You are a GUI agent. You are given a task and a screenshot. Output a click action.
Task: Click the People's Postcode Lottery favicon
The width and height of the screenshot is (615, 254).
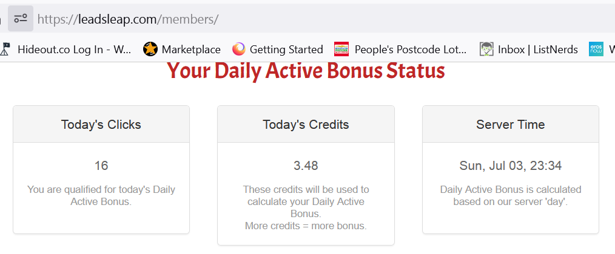(341, 50)
